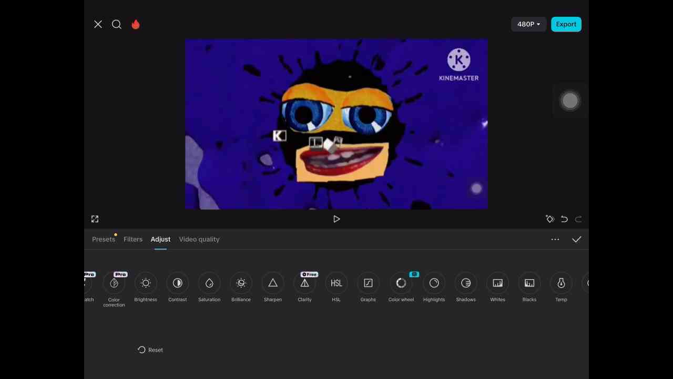
Task: Expand the 480P resolution dropdown
Action: tap(528, 24)
